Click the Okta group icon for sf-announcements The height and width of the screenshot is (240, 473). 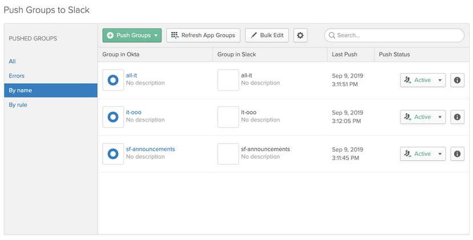[113, 154]
